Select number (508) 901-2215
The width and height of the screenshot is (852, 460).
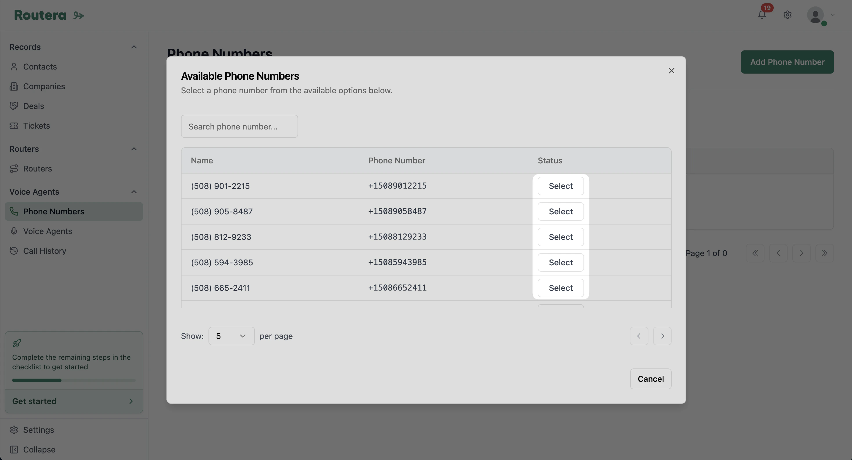561,186
